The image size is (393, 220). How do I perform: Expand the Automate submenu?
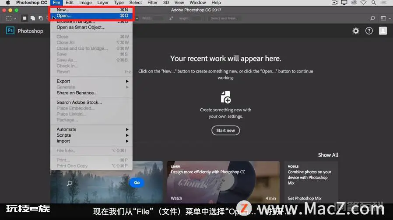click(x=91, y=129)
